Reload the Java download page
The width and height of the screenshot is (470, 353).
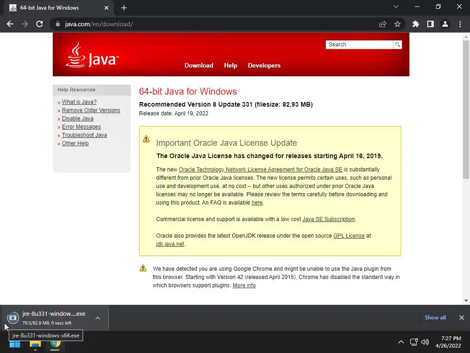tap(39, 24)
